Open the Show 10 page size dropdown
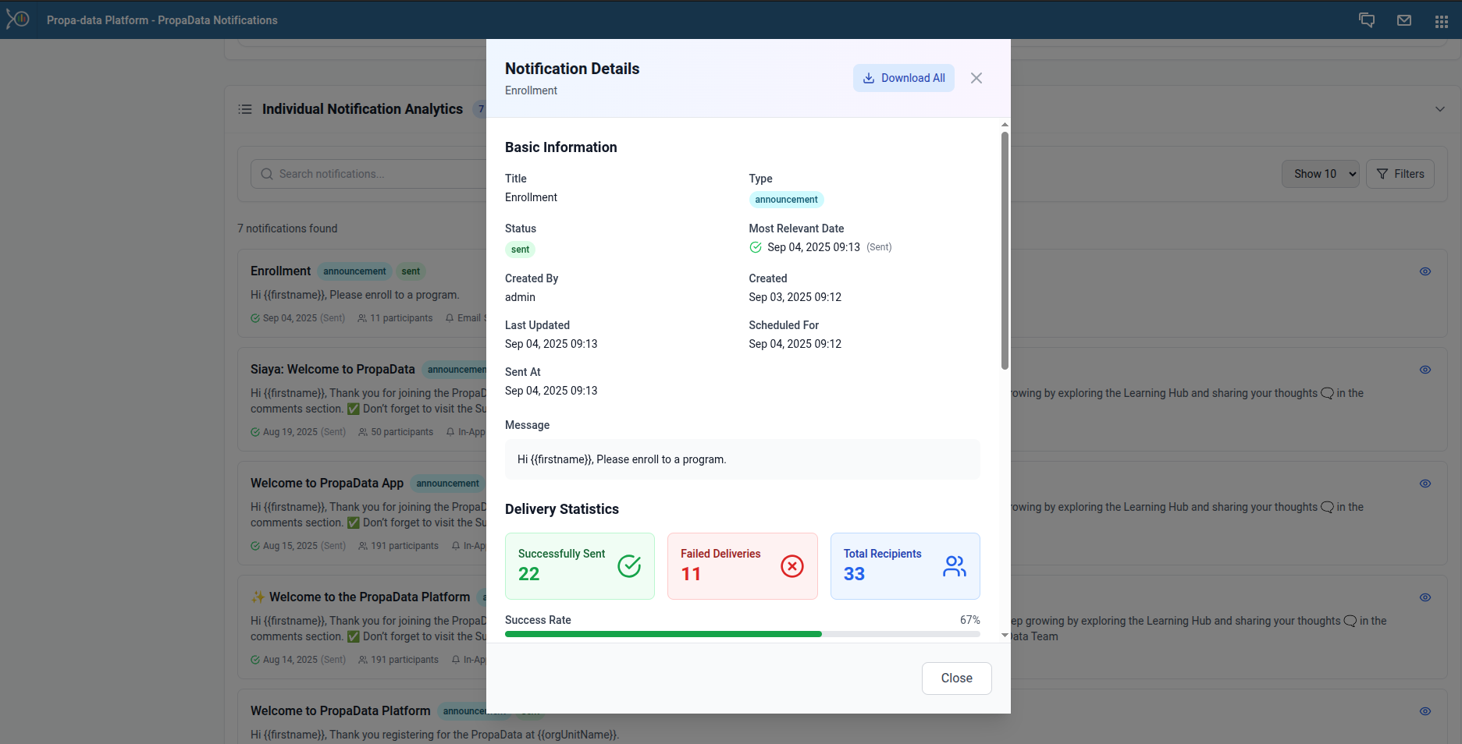1462x744 pixels. click(1320, 174)
